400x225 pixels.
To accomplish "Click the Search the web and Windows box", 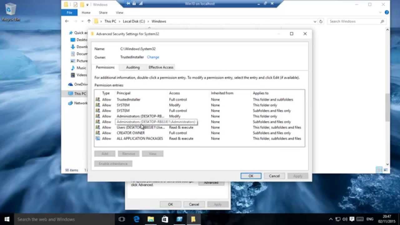I will [64, 219].
